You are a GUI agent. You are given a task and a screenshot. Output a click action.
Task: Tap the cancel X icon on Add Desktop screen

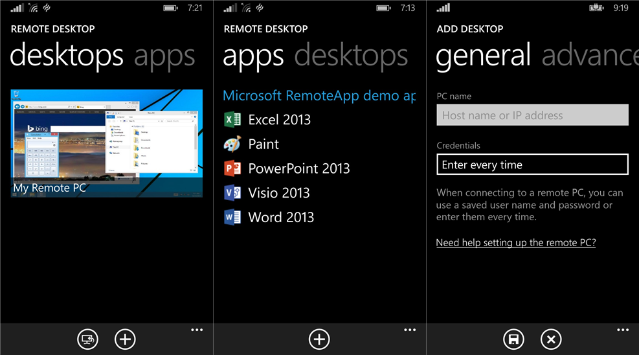551,339
